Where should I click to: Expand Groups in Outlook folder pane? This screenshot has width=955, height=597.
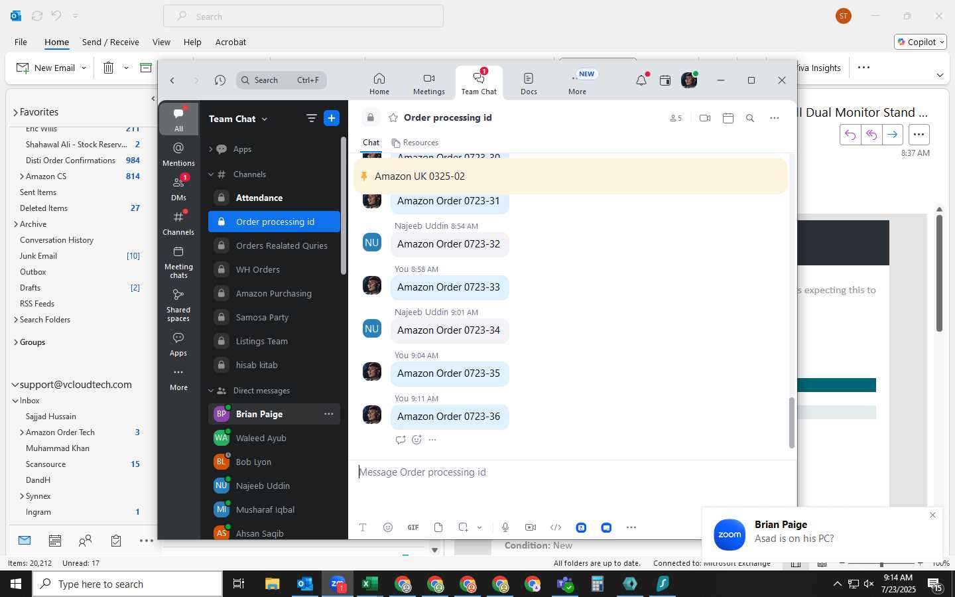coord(15,342)
